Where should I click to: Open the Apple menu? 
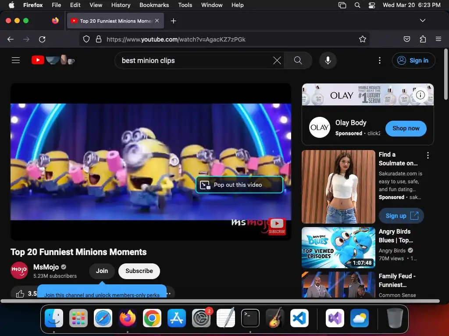[x=11, y=5]
